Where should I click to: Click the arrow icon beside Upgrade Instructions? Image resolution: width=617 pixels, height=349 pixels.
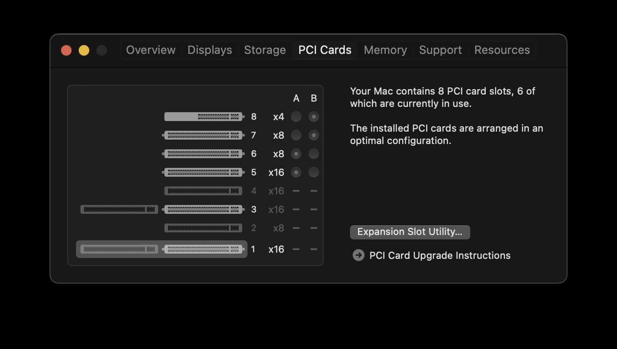[x=358, y=255]
